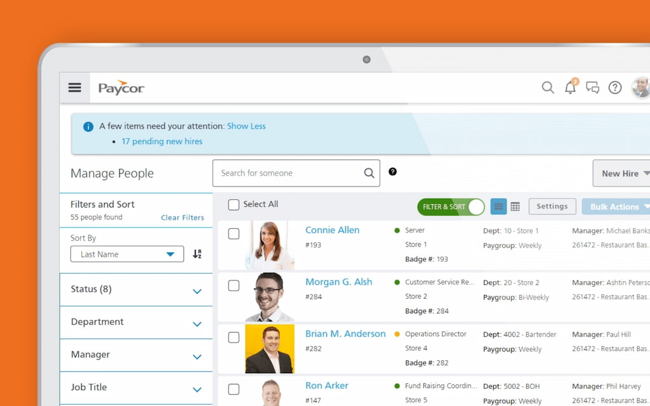Check the Select All checkbox

point(234,204)
